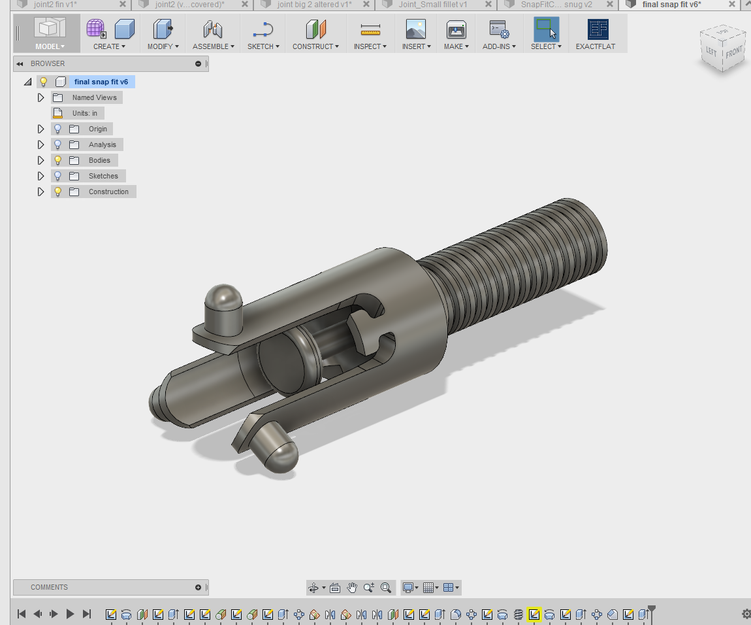This screenshot has height=625, width=751.
Task: Click the Scripts and Add-Ins icon
Action: [x=499, y=29]
